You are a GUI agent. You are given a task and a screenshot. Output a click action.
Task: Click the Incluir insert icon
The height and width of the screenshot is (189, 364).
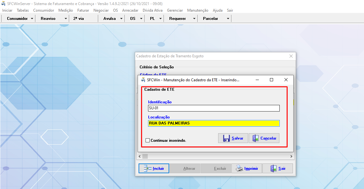click(147, 169)
